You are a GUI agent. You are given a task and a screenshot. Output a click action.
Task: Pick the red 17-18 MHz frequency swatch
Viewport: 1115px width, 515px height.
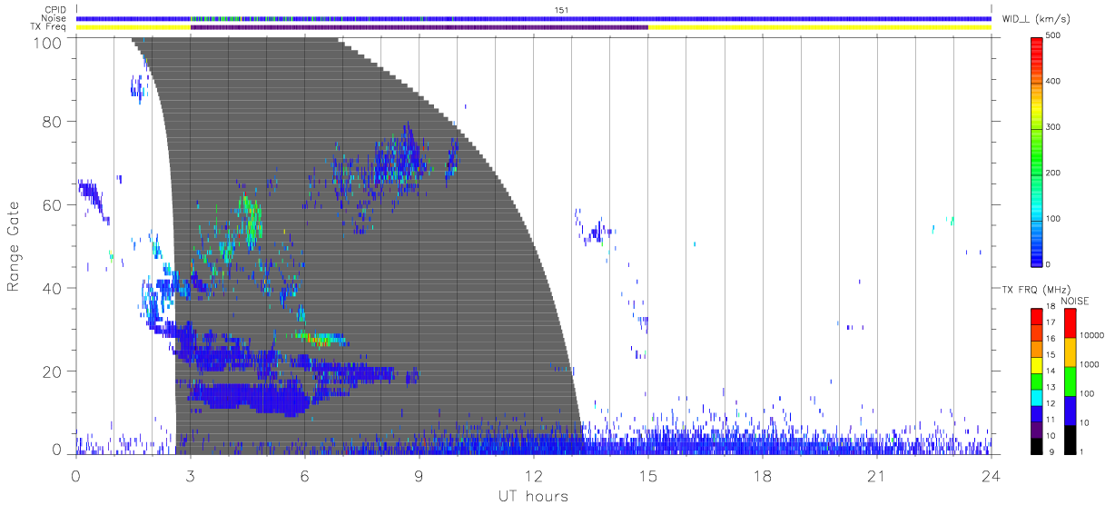pyautogui.click(x=1037, y=316)
